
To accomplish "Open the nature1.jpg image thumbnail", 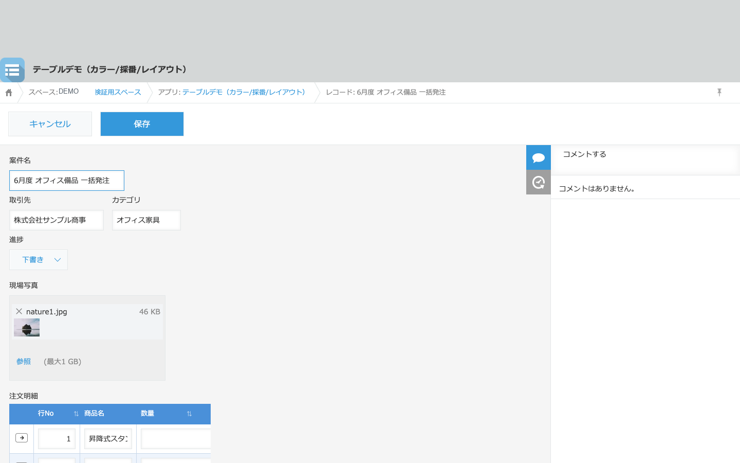I will (27, 327).
